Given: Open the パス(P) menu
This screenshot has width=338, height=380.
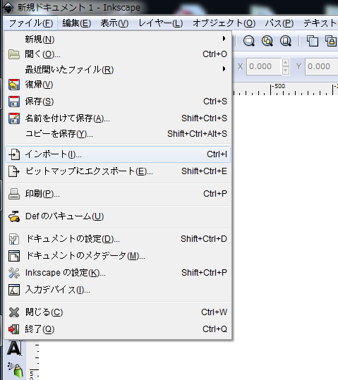Looking at the screenshot, I should coord(279,23).
